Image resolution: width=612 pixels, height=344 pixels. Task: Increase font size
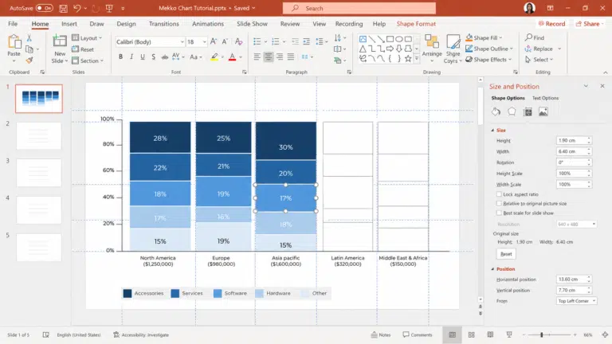[x=214, y=41]
